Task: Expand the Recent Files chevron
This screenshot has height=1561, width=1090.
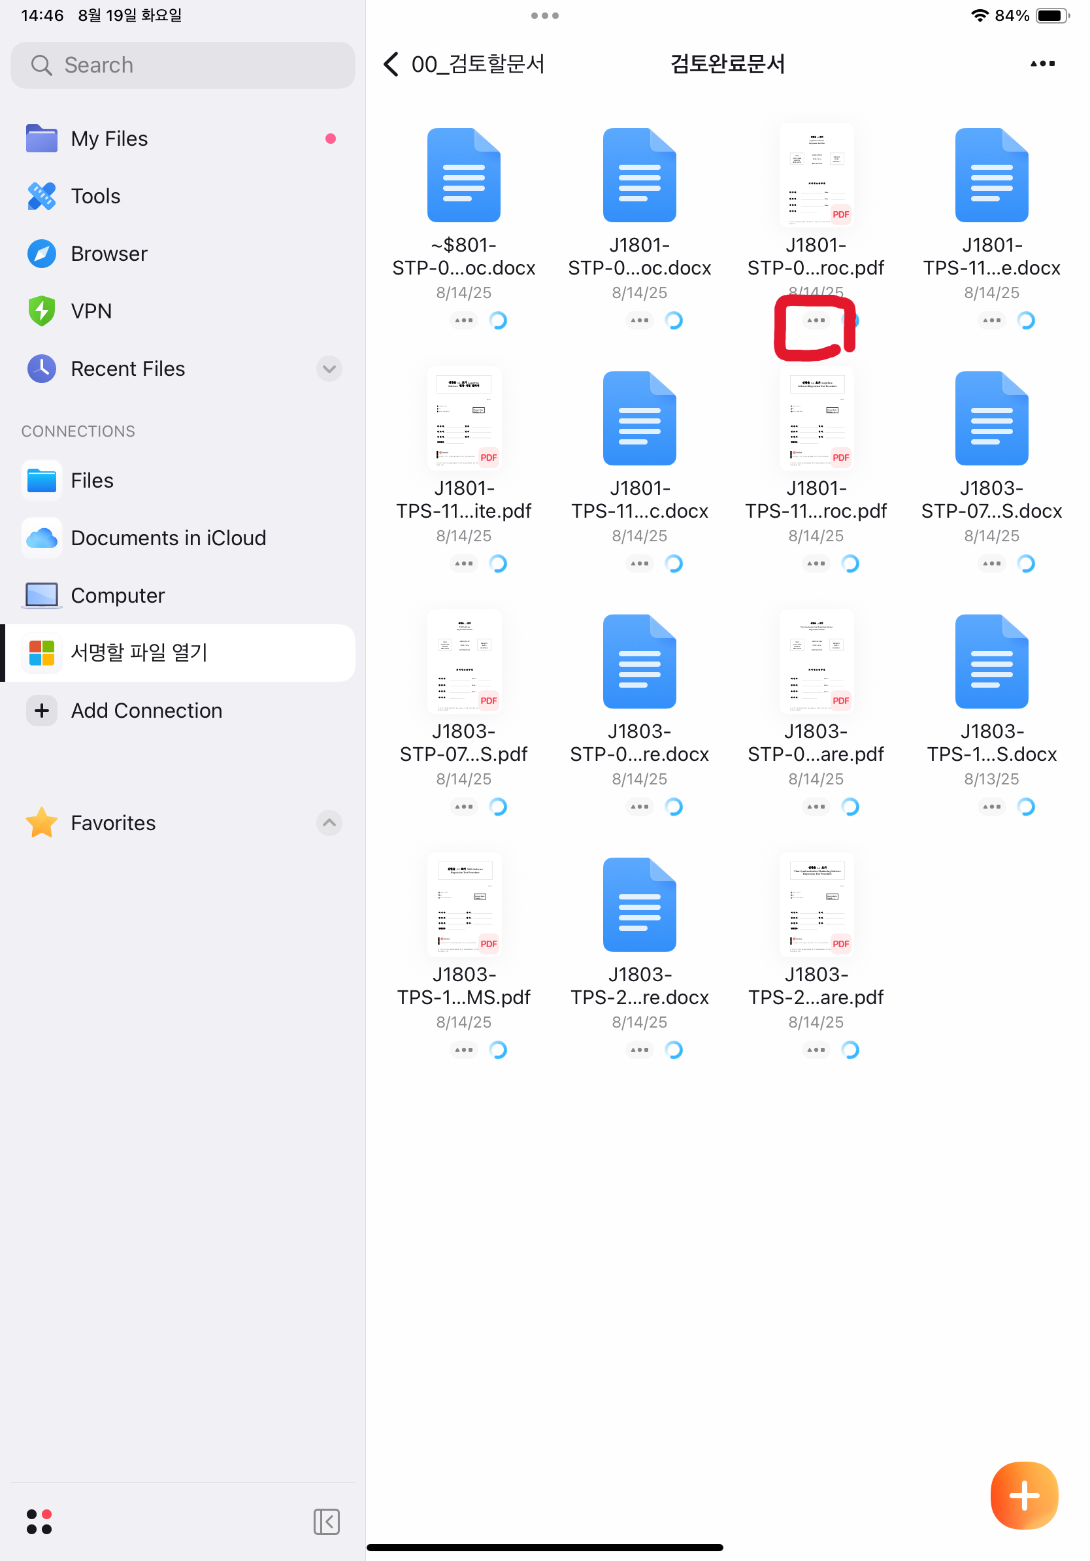Action: click(x=329, y=369)
